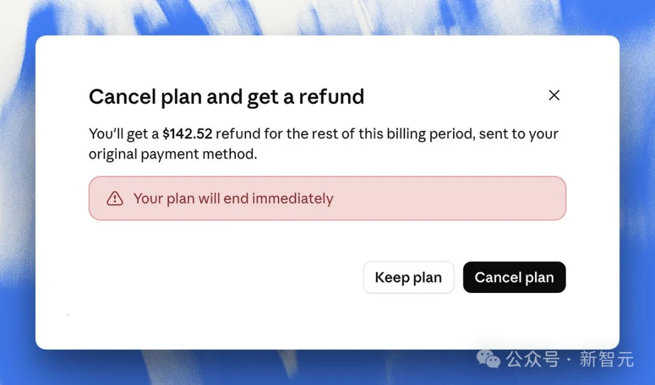Click the warning triangle icon

tap(115, 198)
